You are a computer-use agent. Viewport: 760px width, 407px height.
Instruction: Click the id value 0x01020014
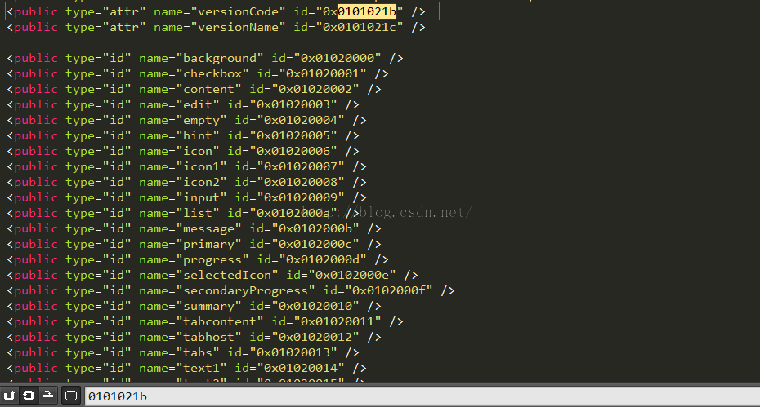pos(301,368)
